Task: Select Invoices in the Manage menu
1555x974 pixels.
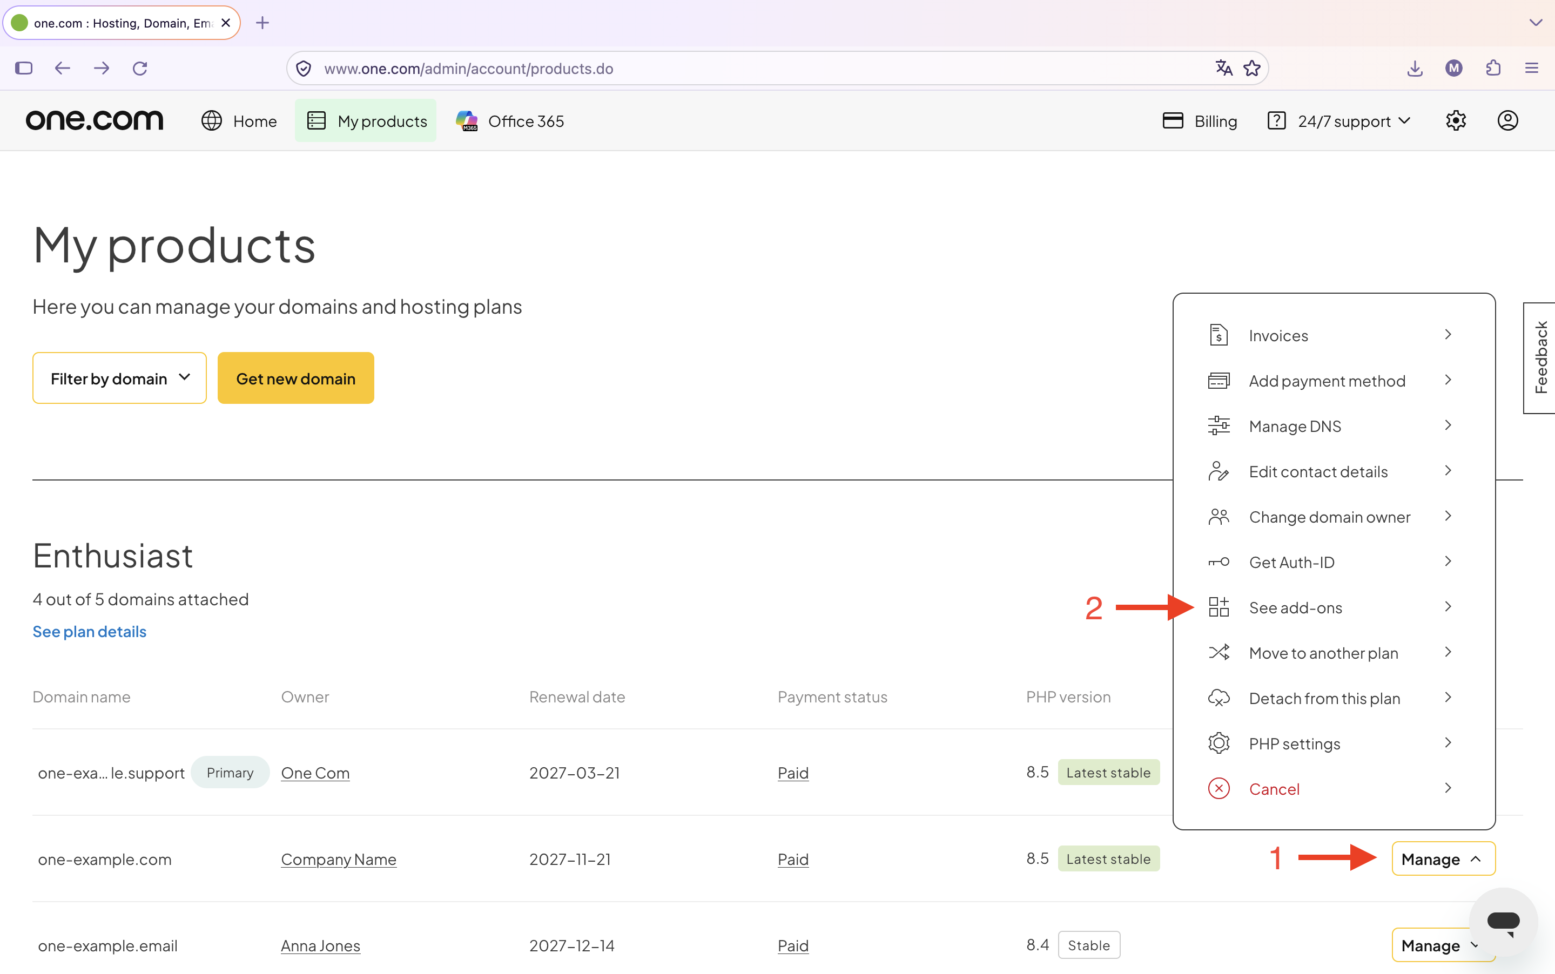Action: point(1334,335)
